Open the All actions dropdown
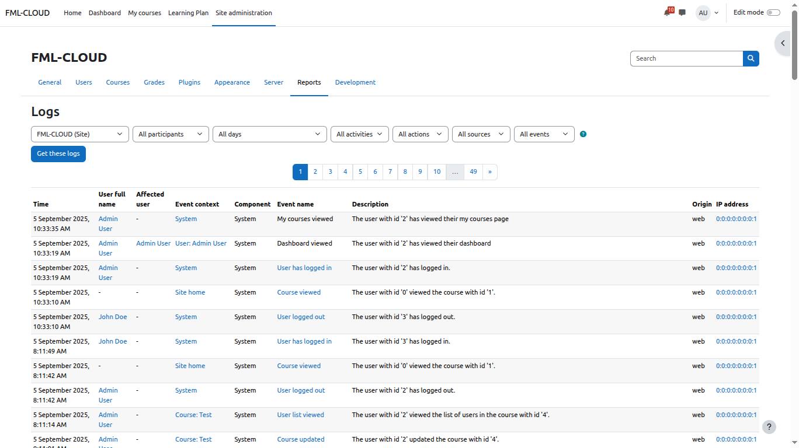This screenshot has height=448, width=799. [x=421, y=134]
